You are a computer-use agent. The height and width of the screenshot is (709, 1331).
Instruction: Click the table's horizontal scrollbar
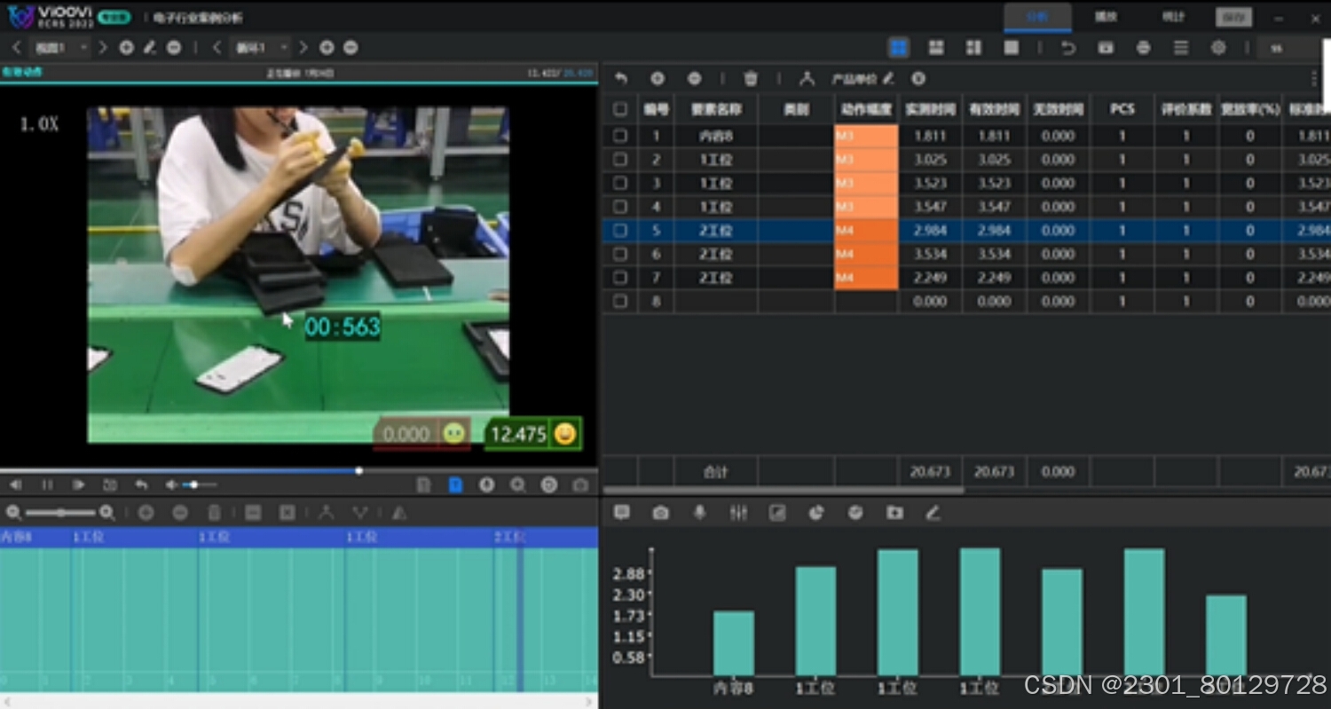pos(784,490)
